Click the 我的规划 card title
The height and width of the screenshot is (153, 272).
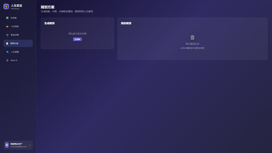(126, 23)
